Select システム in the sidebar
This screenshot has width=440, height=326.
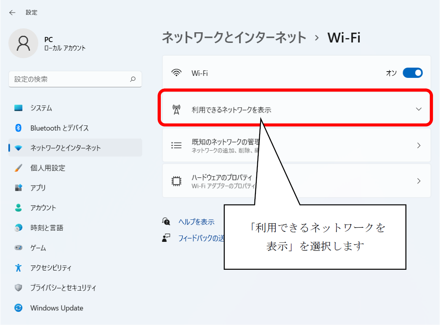[41, 108]
